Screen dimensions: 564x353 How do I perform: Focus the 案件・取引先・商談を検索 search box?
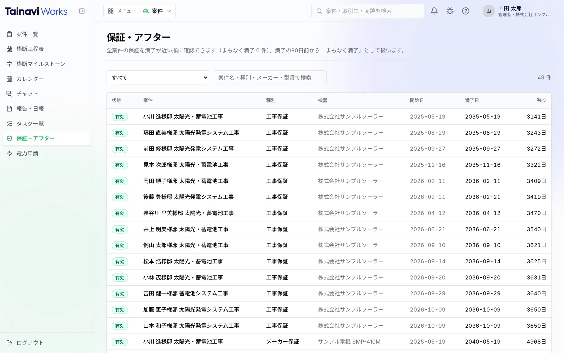(x=367, y=11)
